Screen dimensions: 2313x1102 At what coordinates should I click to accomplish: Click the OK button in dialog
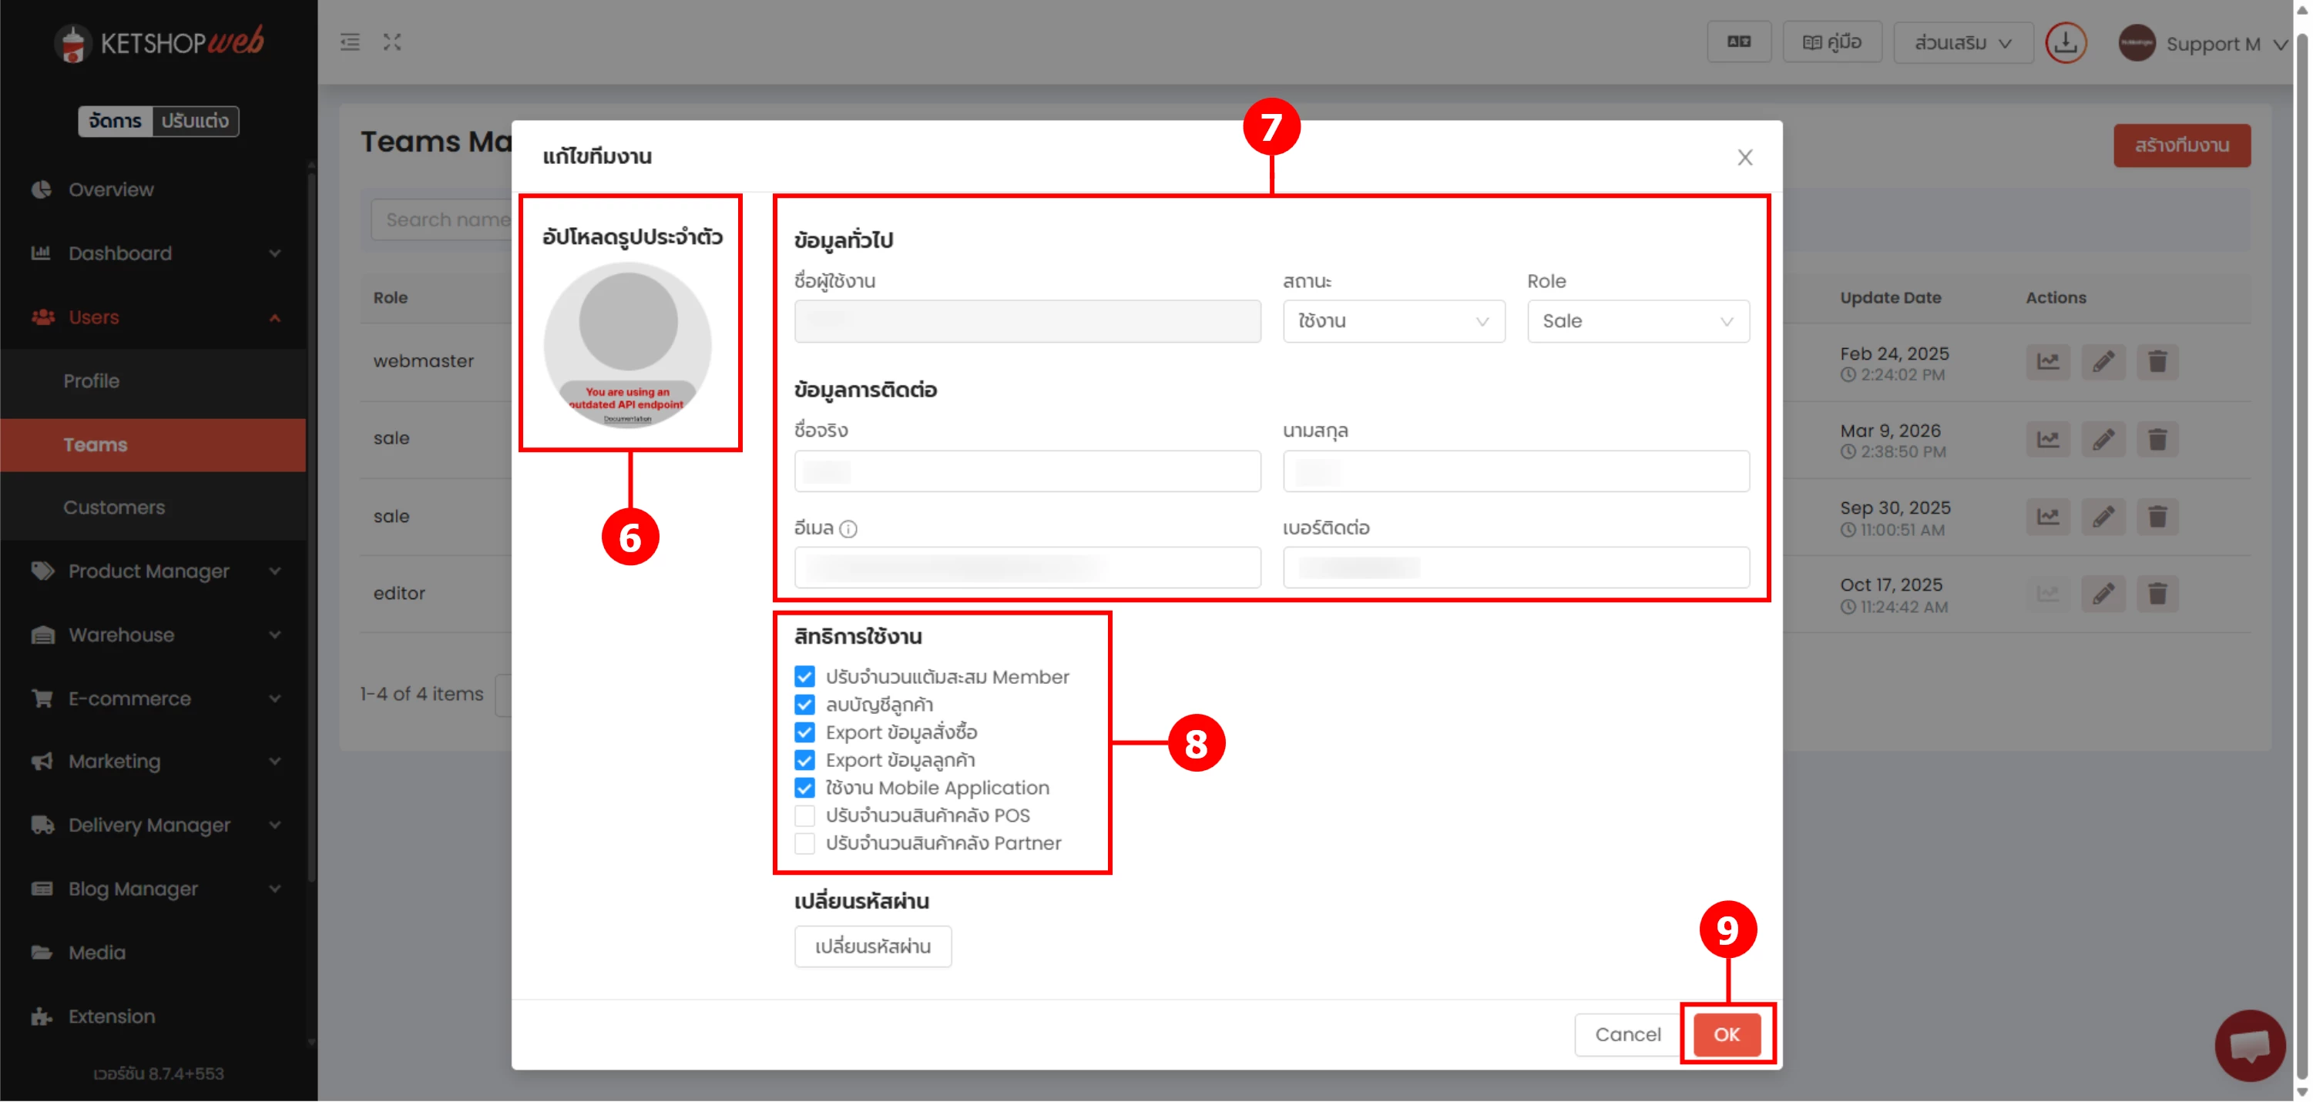[1726, 1035]
